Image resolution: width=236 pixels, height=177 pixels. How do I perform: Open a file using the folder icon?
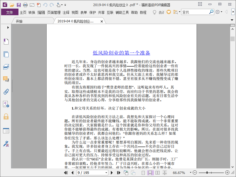click(12, 5)
